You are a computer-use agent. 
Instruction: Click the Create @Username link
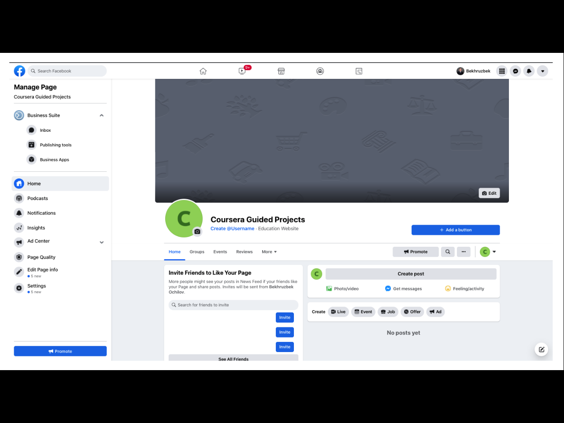[233, 229]
